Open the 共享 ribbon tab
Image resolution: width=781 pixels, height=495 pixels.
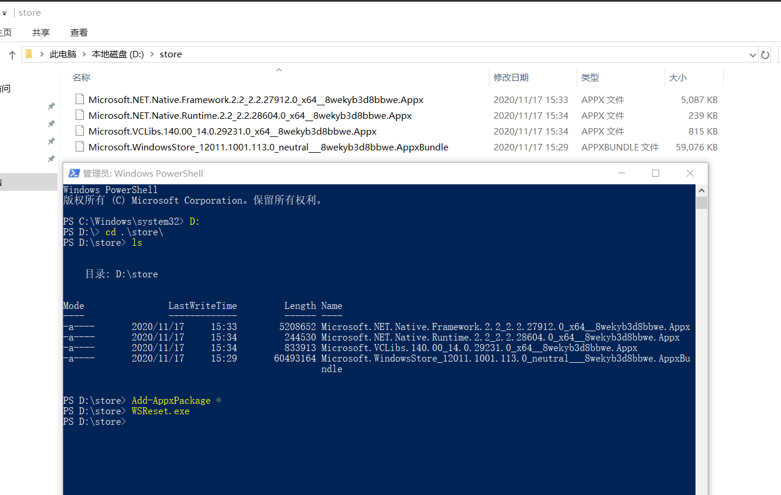[x=41, y=33]
